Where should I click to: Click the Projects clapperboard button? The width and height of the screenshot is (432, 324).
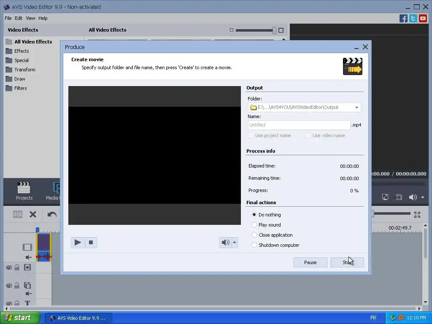pyautogui.click(x=24, y=191)
